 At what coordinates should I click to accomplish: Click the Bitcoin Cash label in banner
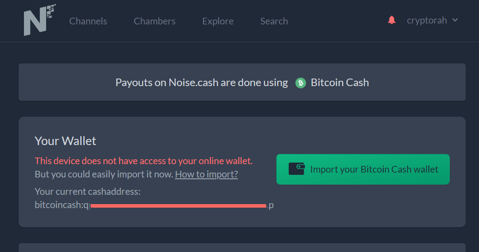pyautogui.click(x=340, y=83)
